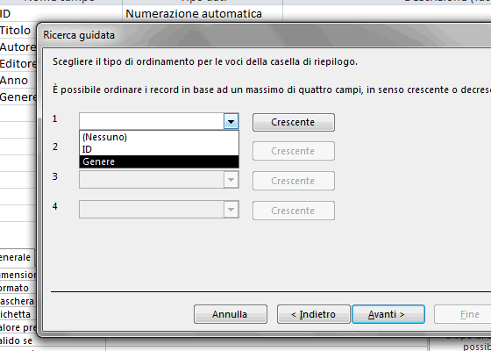Choose ID from the dropdown list
The image size is (491, 351).
pyautogui.click(x=159, y=149)
